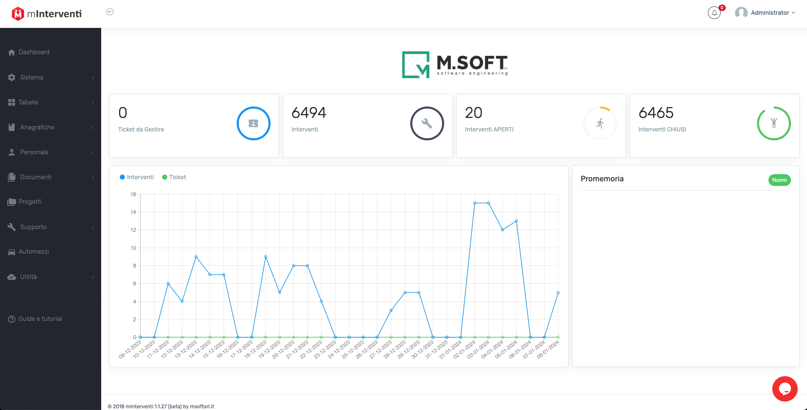Click the Promemoria heading
Screen dimensions: 807x410
(602, 179)
